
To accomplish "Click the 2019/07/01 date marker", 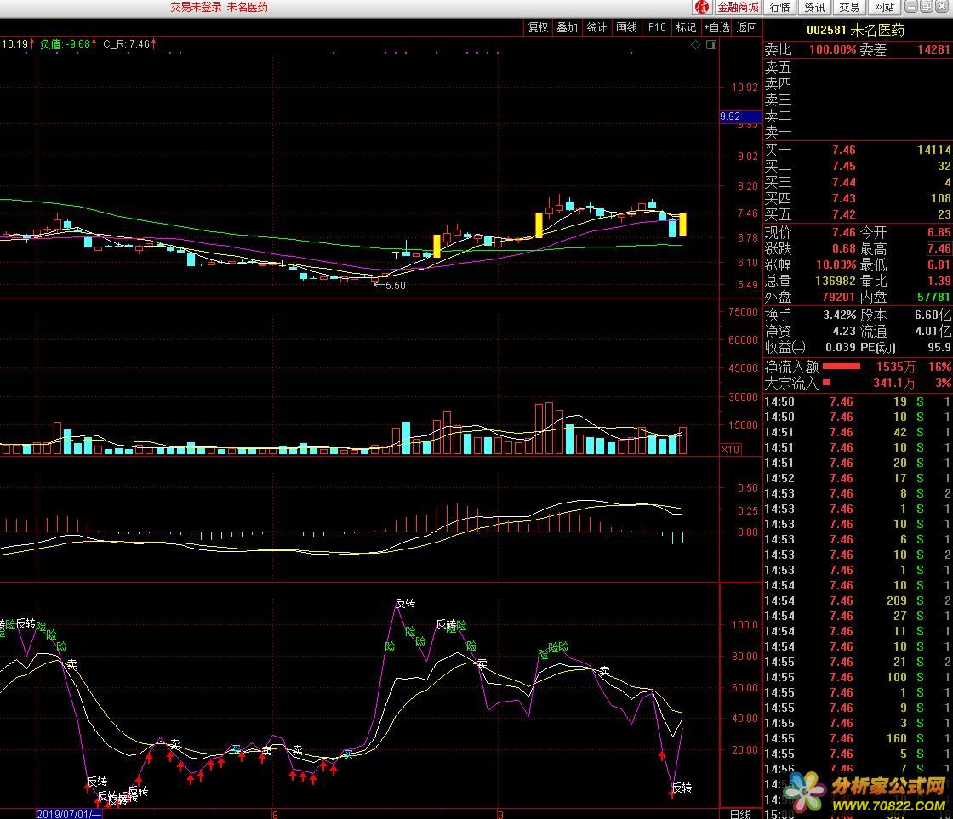I will tap(69, 814).
